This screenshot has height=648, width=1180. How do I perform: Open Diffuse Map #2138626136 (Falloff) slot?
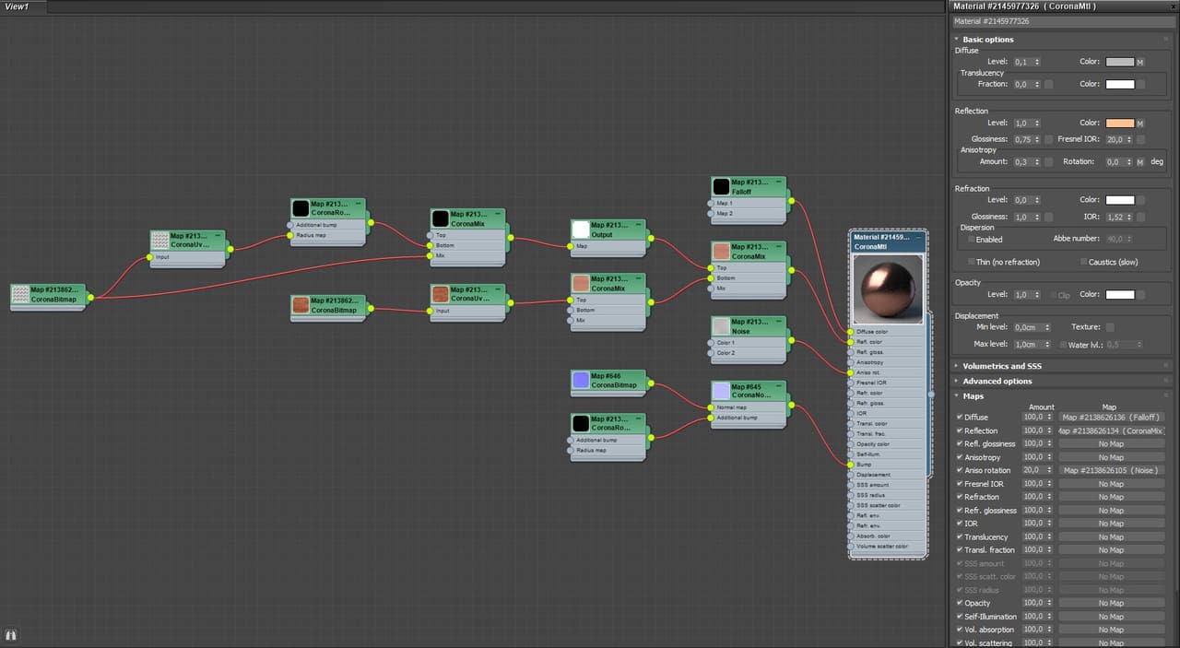(1111, 418)
